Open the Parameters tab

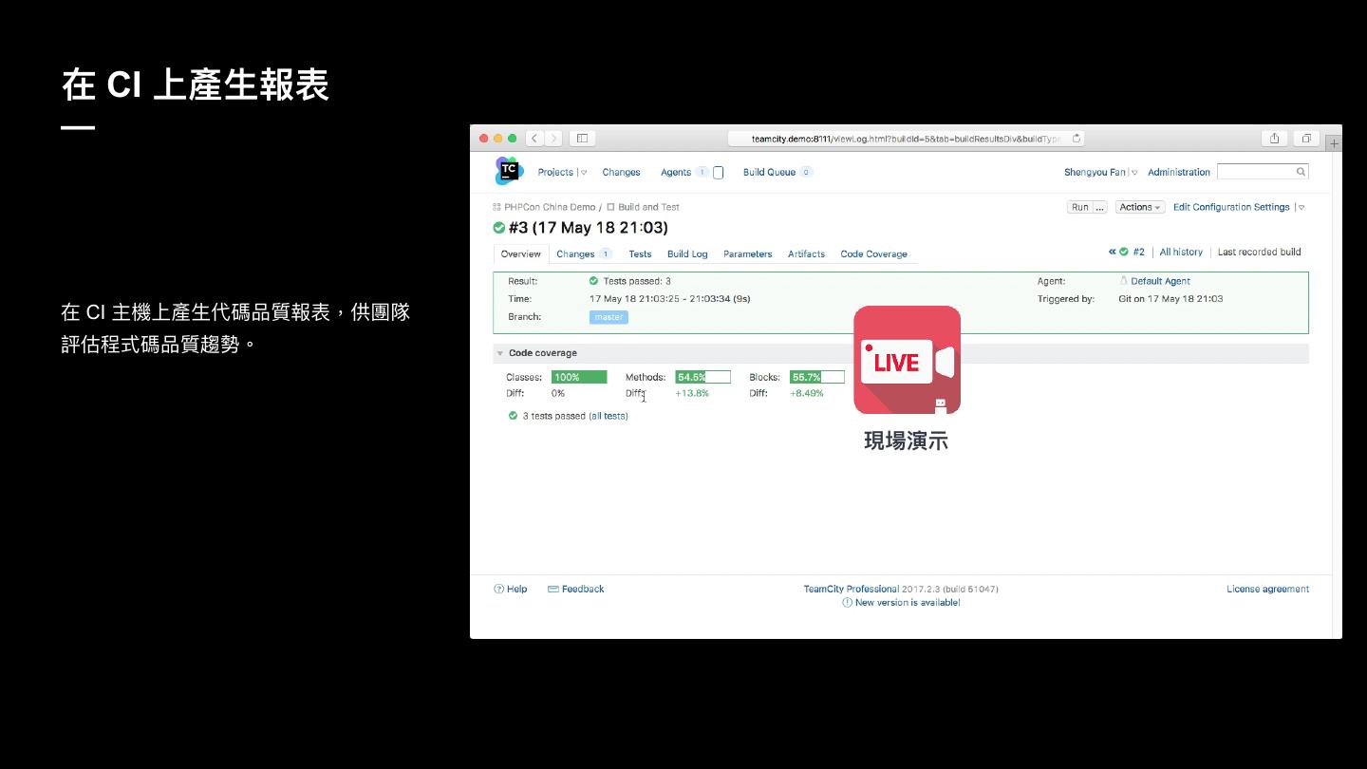[748, 254]
